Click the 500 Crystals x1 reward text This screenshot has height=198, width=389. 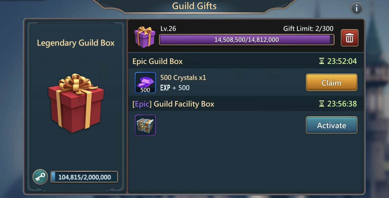pyautogui.click(x=183, y=78)
